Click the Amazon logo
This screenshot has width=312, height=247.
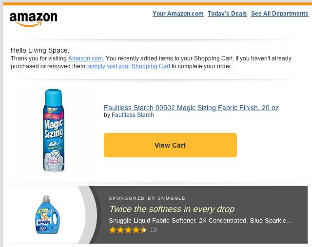(x=34, y=19)
